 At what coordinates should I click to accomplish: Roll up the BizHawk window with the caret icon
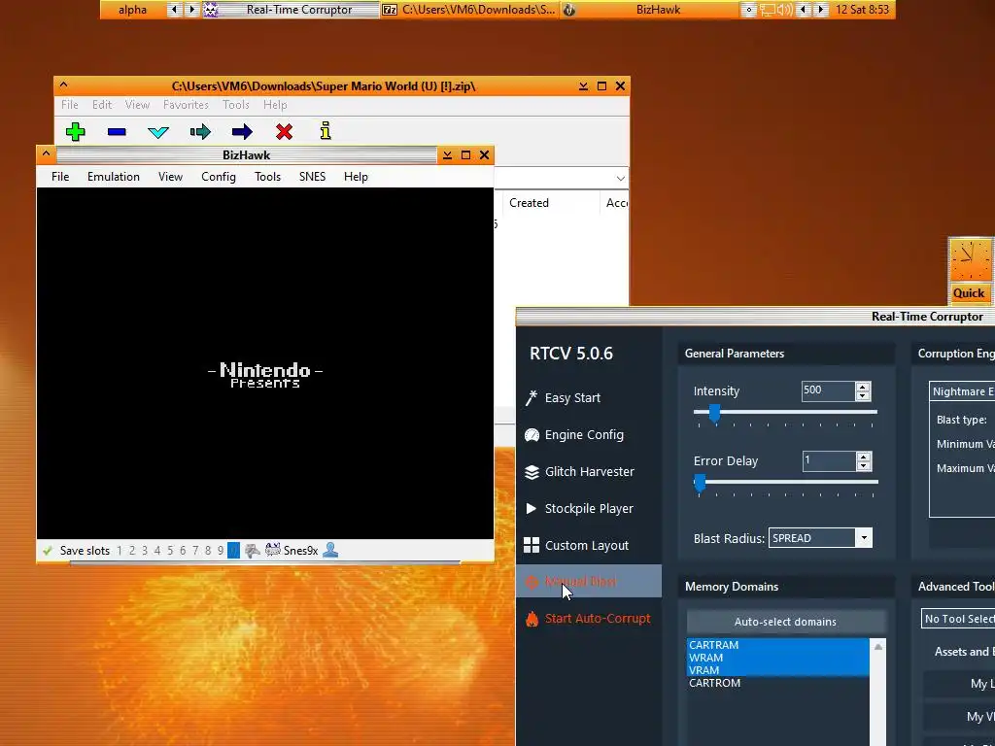pos(46,154)
